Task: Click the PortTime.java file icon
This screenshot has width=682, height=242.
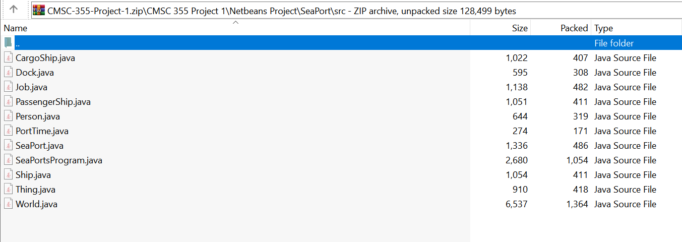Action: tap(8, 131)
